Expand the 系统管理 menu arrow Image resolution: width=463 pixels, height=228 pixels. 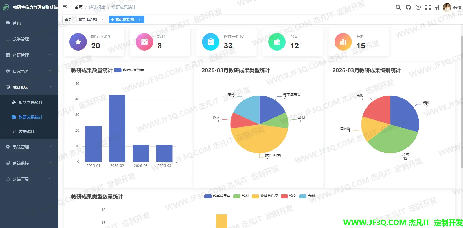click(x=50, y=146)
